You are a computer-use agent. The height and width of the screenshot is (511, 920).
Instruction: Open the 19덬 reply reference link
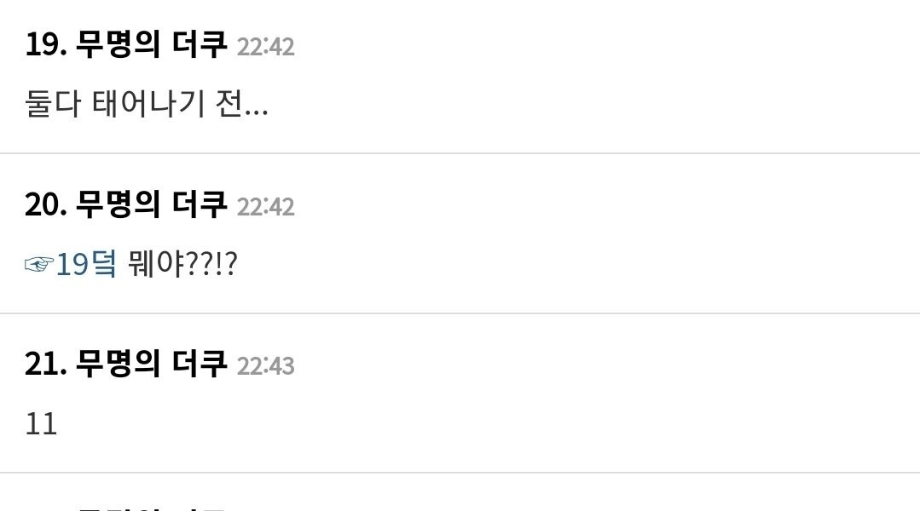[86, 264]
